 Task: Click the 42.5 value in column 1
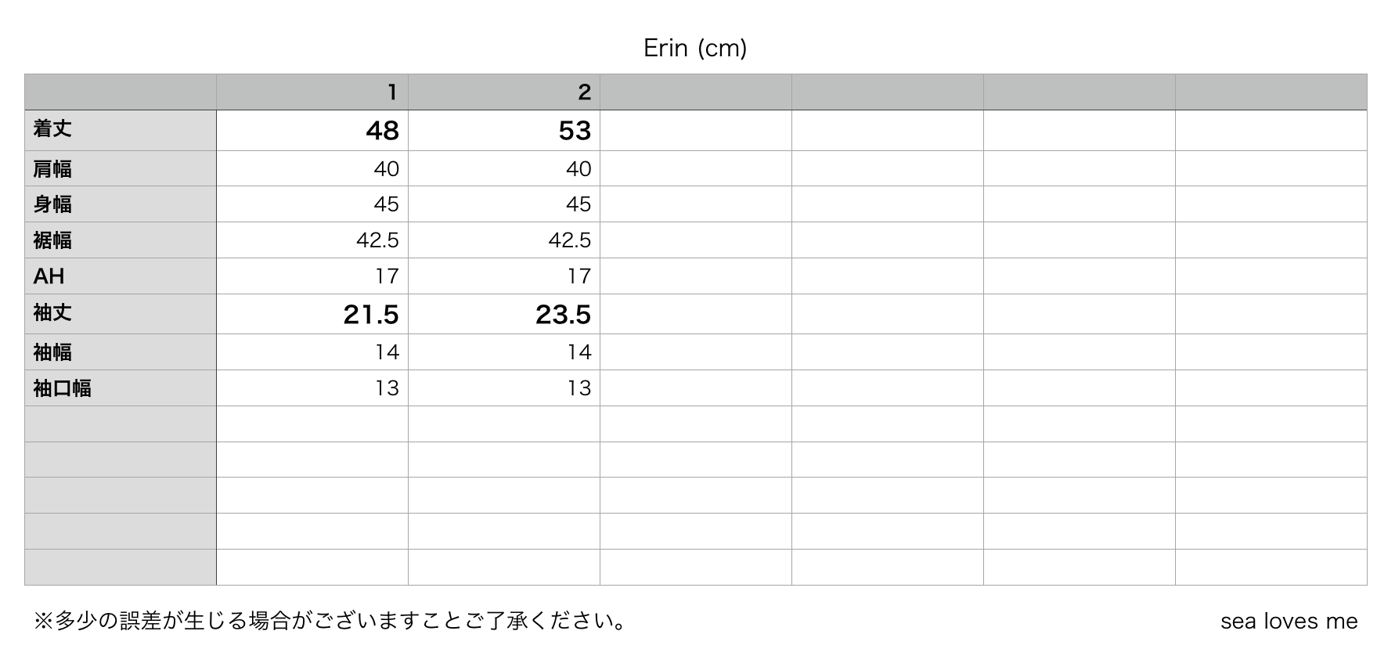coord(377,240)
